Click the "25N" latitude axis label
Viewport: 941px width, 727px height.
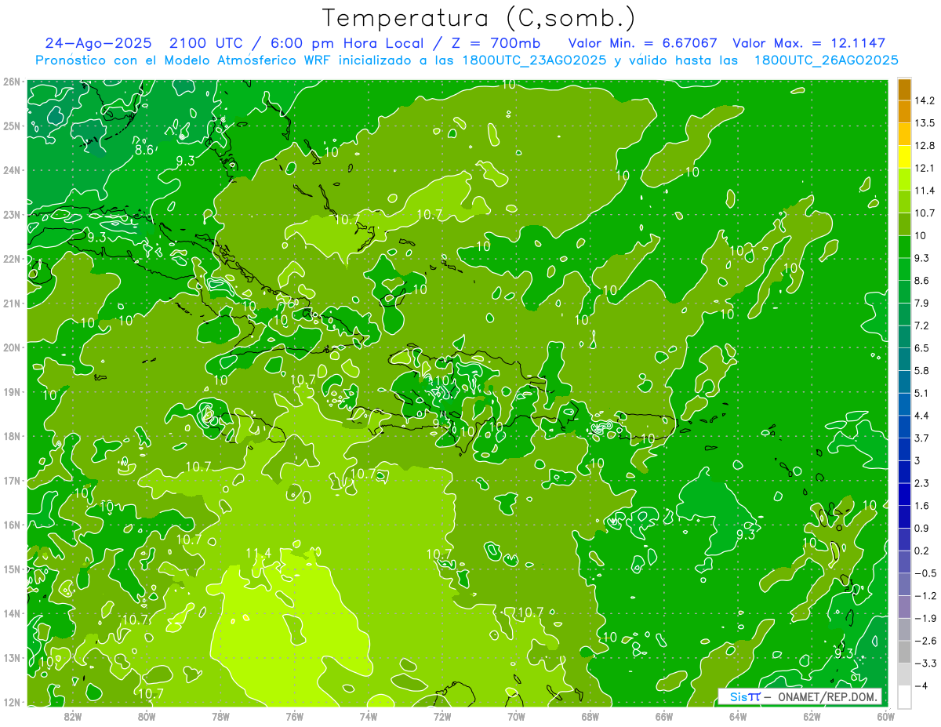click(x=11, y=126)
